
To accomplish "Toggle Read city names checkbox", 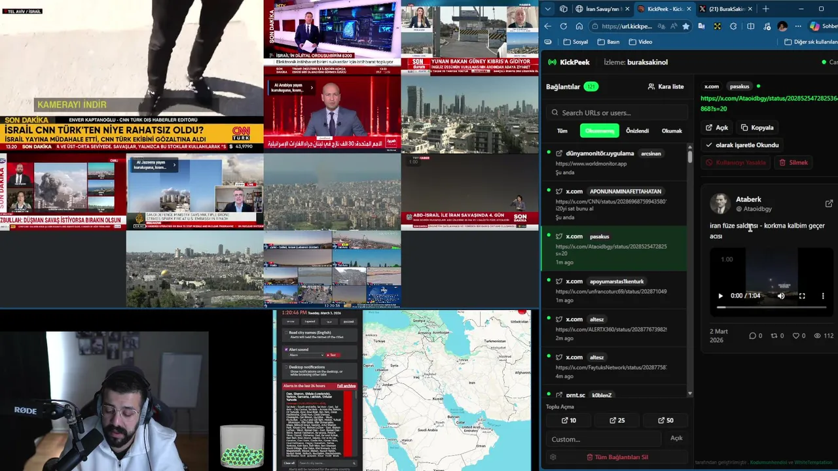I will click(x=286, y=332).
